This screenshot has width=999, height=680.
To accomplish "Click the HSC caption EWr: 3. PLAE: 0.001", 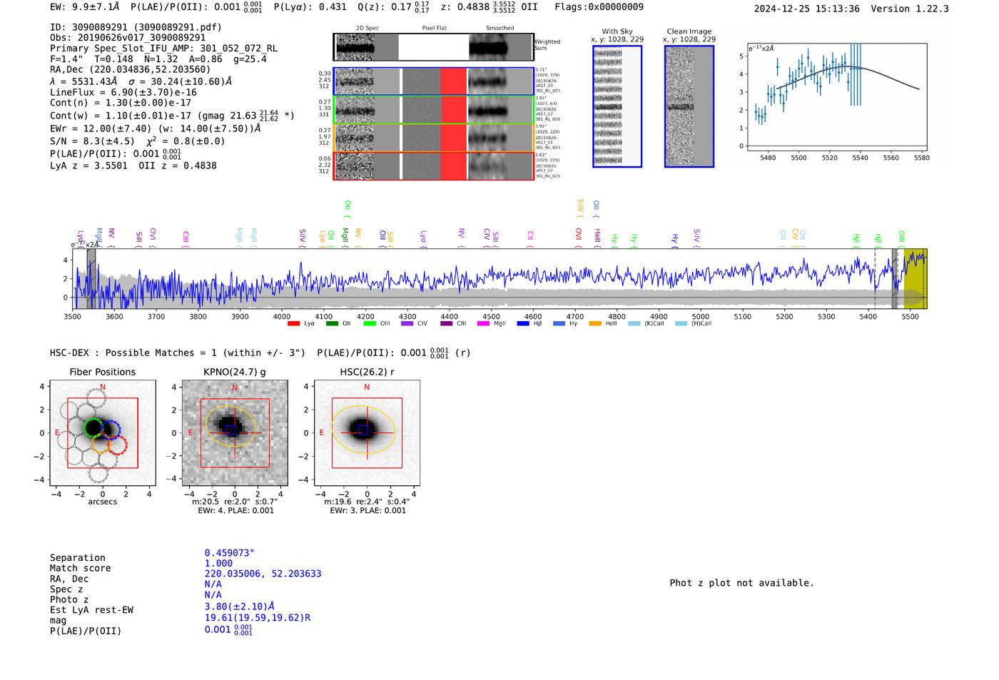I will (x=367, y=511).
